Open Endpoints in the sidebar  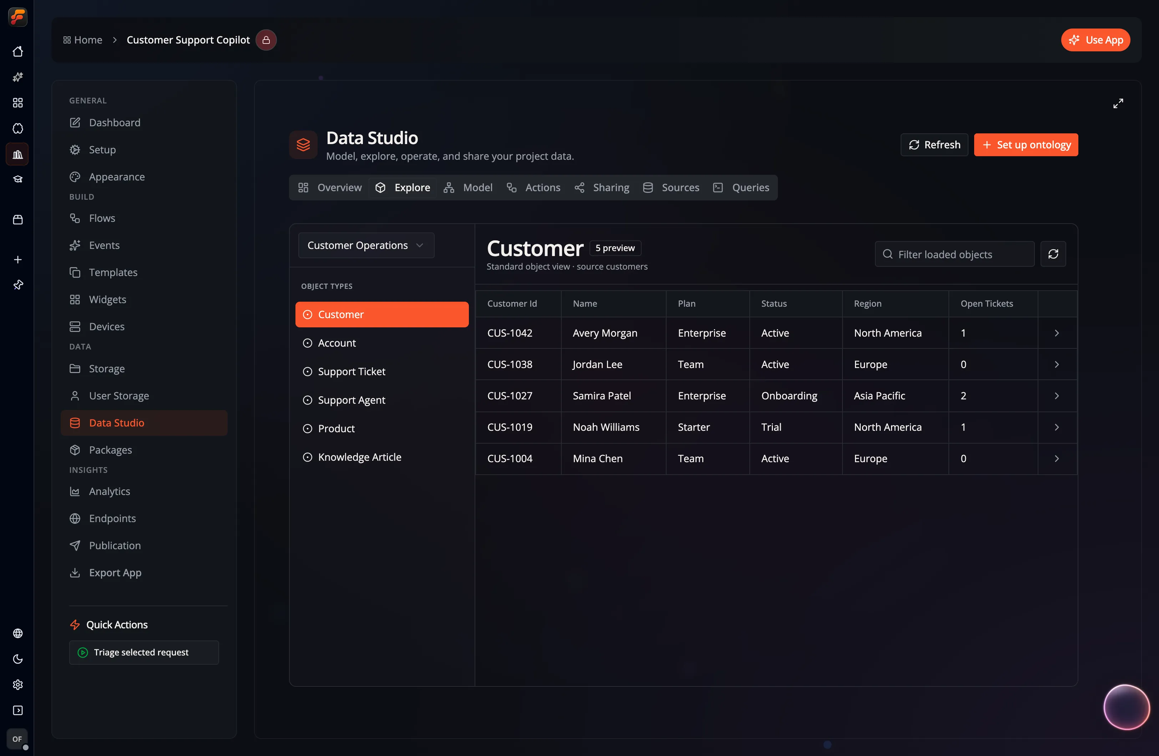click(144, 519)
